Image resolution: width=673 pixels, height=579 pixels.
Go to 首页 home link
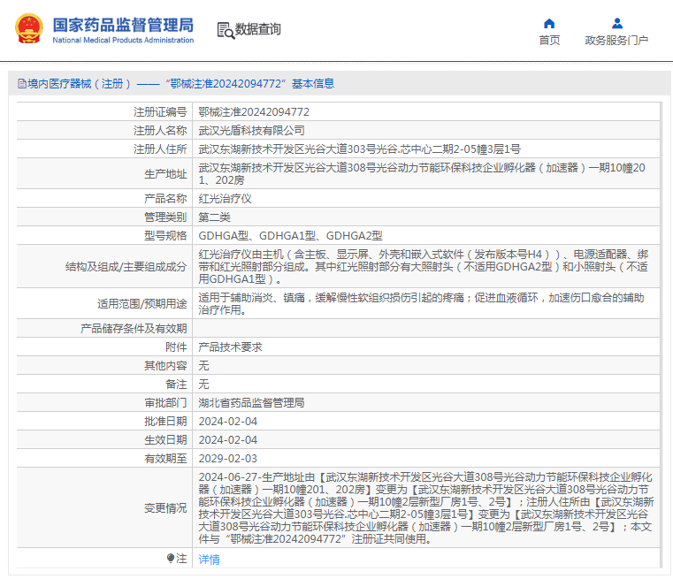pyautogui.click(x=549, y=41)
